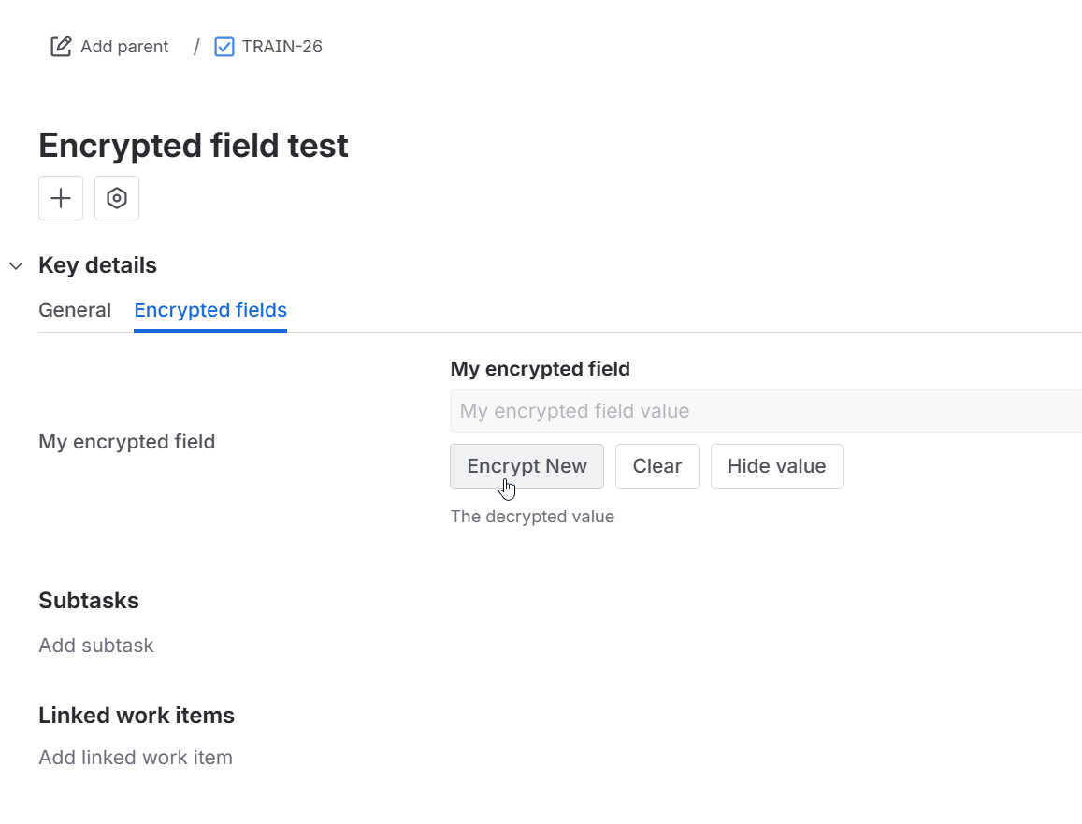Click the My encrypted field section heading
Image resolution: width=1082 pixels, height=824 pixels.
pyautogui.click(x=540, y=368)
